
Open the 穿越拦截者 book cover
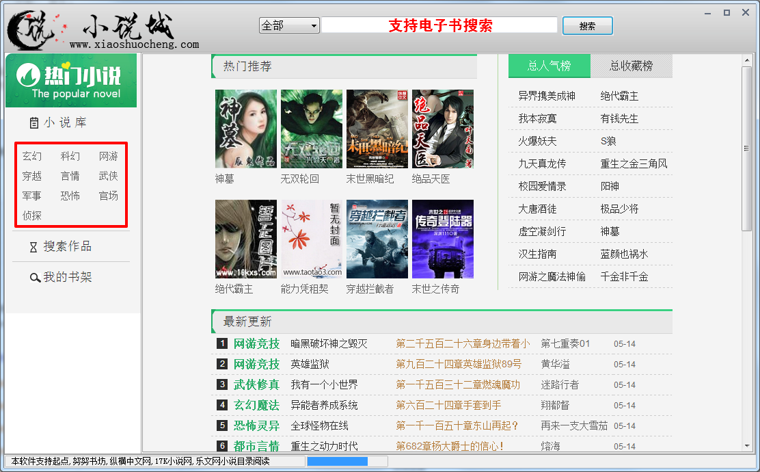pyautogui.click(x=377, y=239)
